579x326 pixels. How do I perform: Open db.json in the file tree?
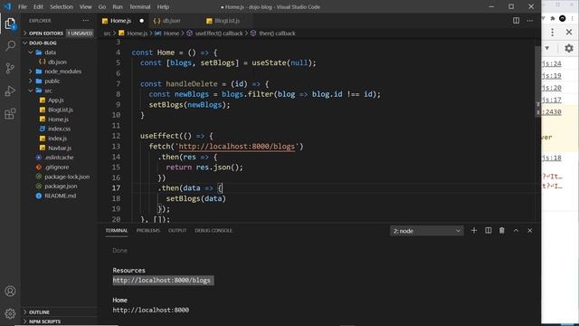57,62
